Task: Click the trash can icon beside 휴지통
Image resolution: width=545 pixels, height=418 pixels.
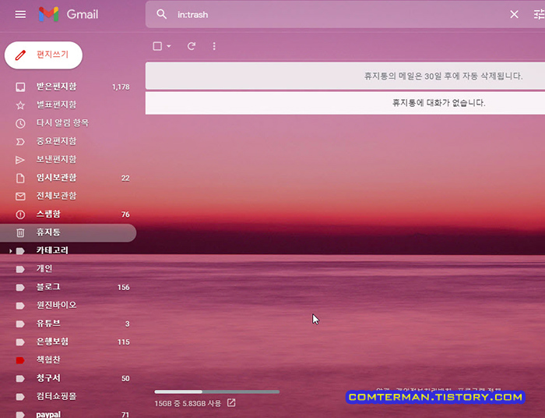Action: [x=20, y=232]
